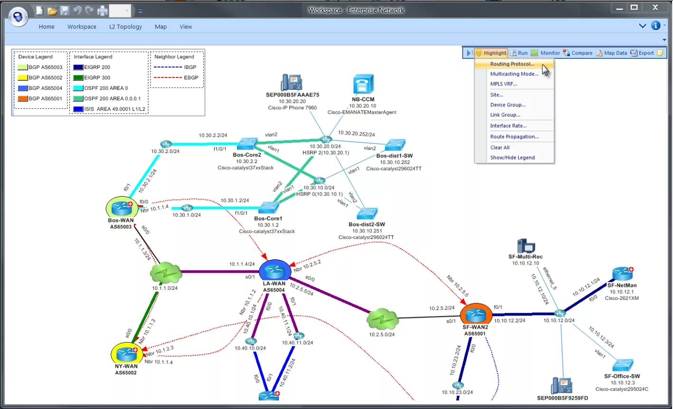Select the SF-WAN2 router icon
The height and width of the screenshot is (409, 673).
click(475, 314)
